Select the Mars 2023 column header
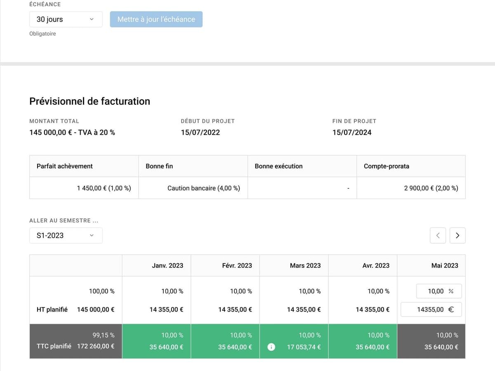 [305, 265]
